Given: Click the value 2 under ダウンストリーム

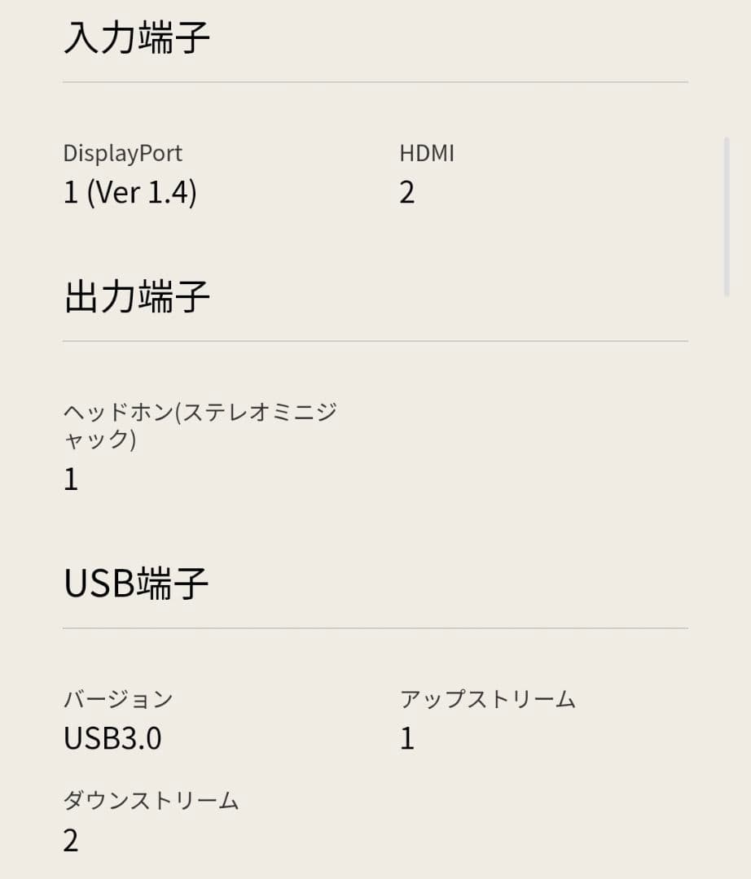Looking at the screenshot, I should (71, 841).
